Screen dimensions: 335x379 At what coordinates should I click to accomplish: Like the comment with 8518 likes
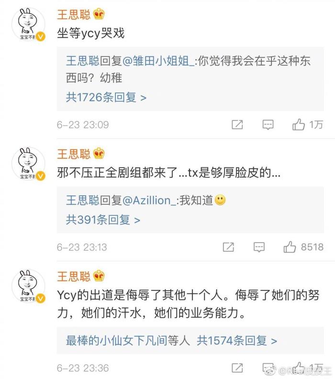290,247
